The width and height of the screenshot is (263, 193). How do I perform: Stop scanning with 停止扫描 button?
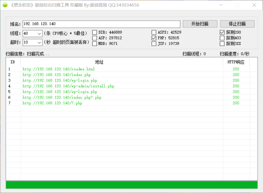(x=237, y=24)
